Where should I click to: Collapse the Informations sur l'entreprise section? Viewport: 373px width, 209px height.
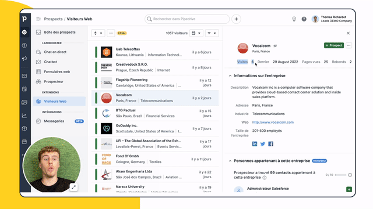[x=230, y=76]
